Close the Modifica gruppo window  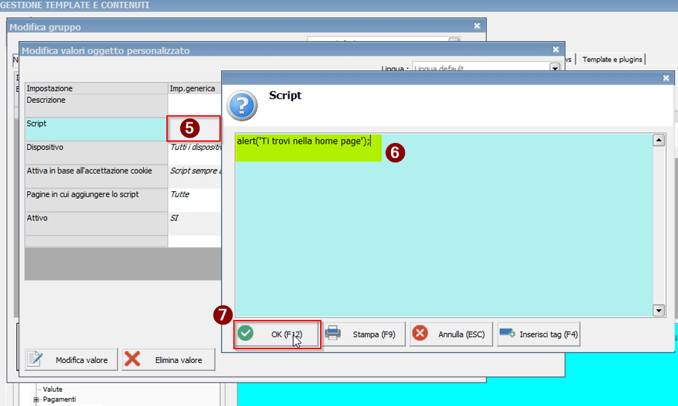(x=477, y=26)
